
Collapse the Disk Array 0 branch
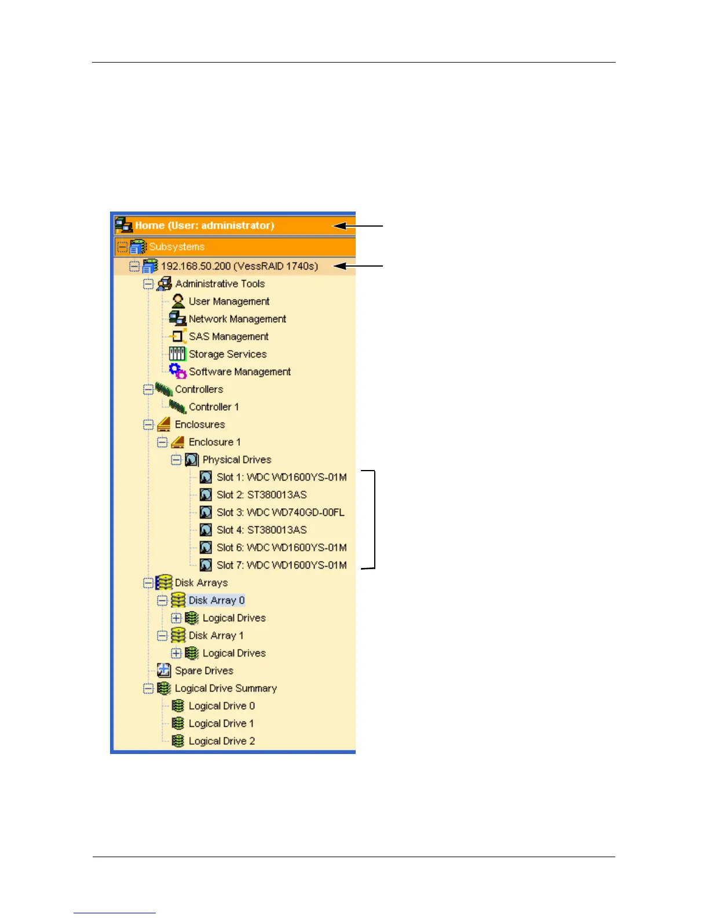pos(162,600)
